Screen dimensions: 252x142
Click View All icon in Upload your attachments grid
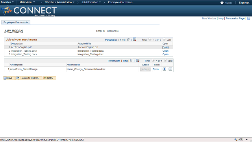pos(129,39)
